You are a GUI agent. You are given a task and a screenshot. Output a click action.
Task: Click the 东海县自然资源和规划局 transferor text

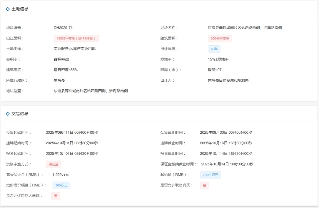228,80
